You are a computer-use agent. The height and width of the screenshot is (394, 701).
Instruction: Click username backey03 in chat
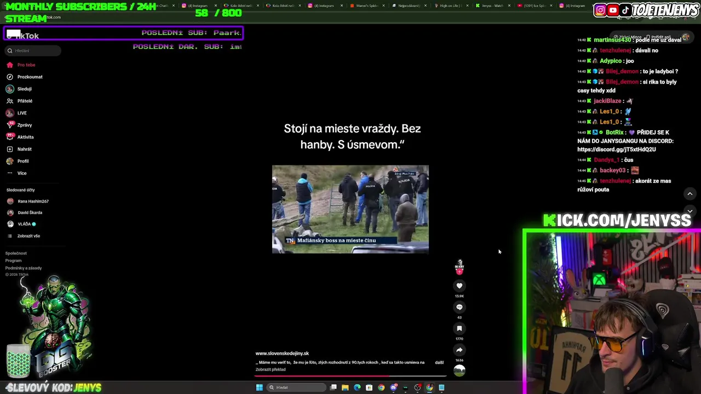point(611,170)
